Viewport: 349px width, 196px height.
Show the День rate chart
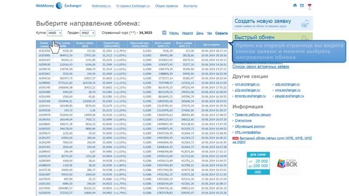point(200,33)
